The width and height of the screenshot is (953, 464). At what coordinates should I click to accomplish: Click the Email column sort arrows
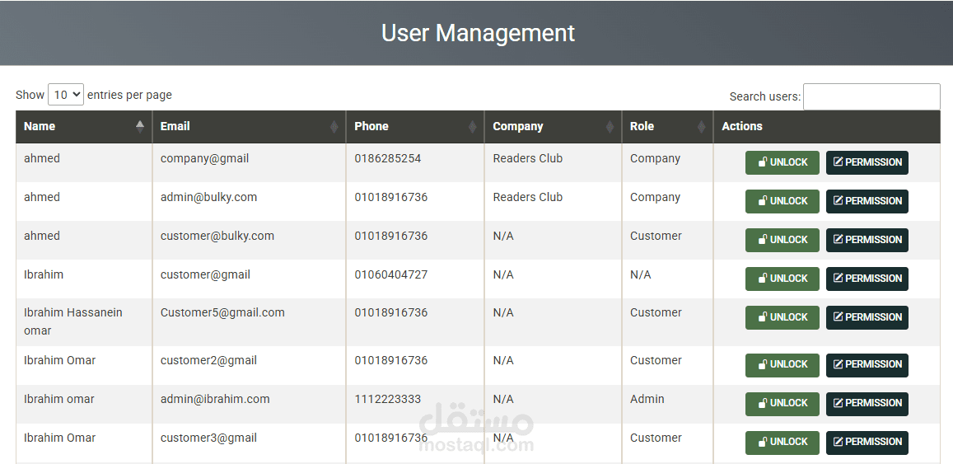pyautogui.click(x=334, y=126)
